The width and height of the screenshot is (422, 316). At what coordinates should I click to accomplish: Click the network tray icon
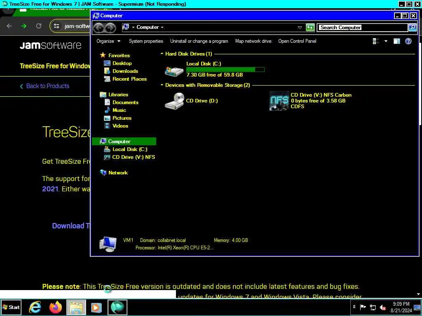pyautogui.click(x=373, y=307)
